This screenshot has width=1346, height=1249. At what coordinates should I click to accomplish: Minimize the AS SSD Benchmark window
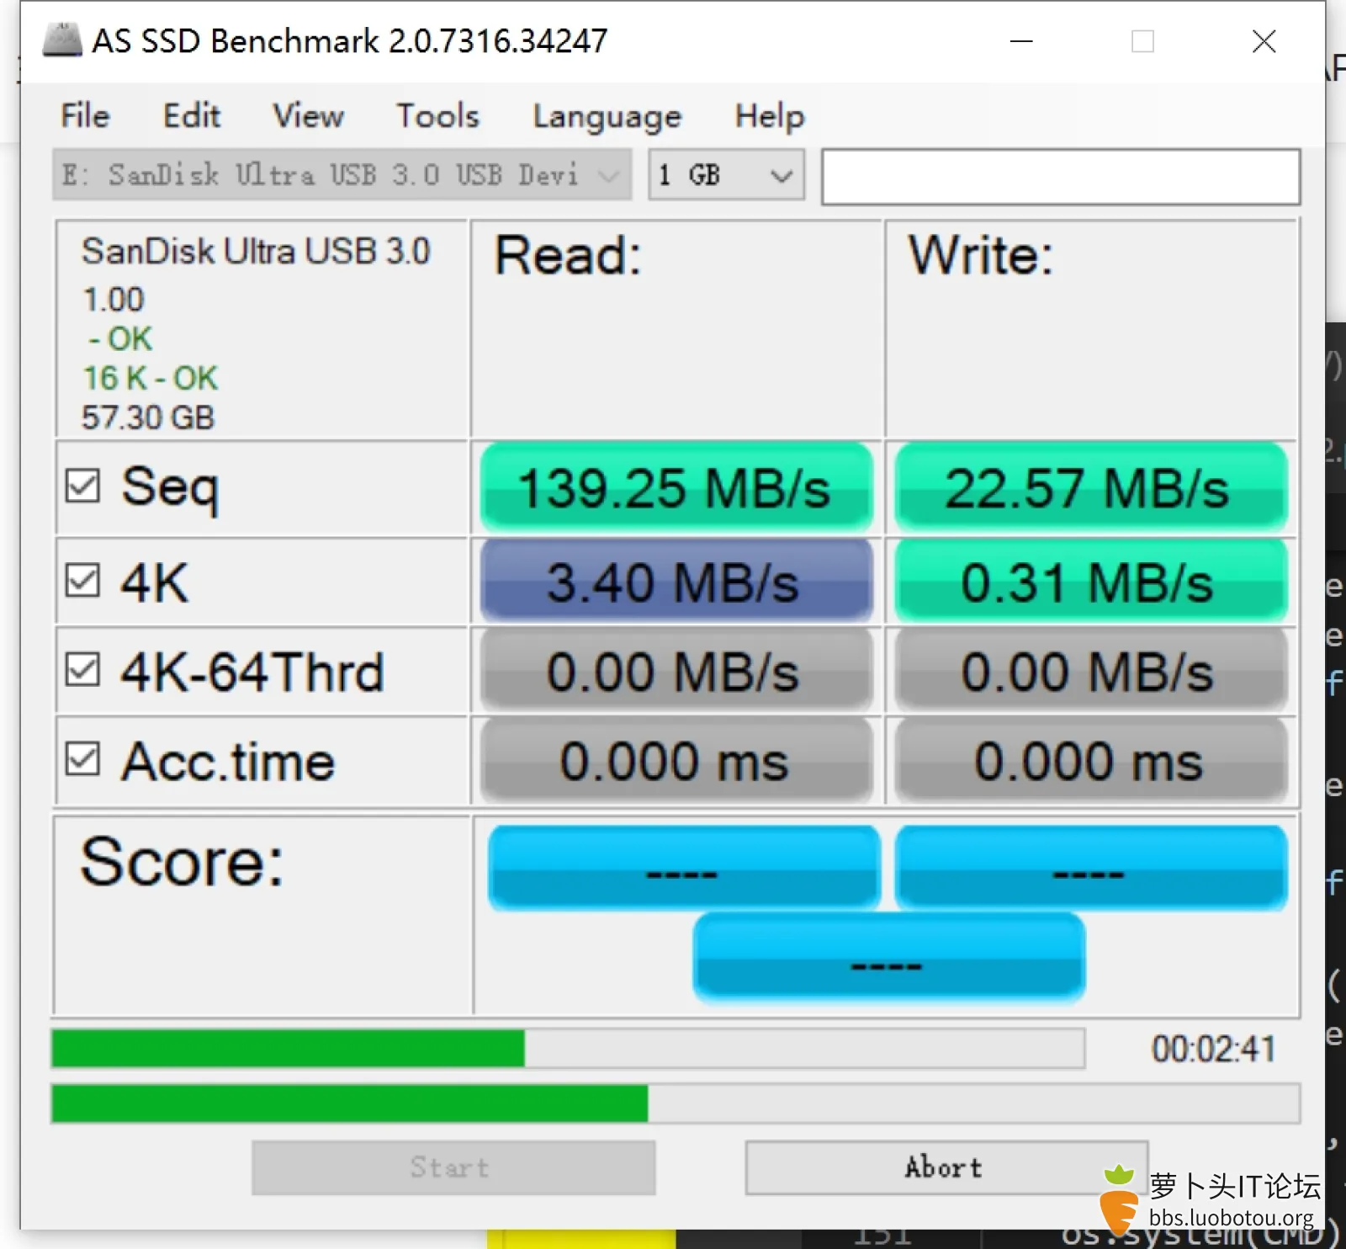pyautogui.click(x=1021, y=41)
